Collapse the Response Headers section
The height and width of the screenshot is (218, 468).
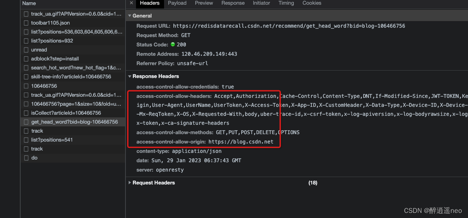(130, 76)
